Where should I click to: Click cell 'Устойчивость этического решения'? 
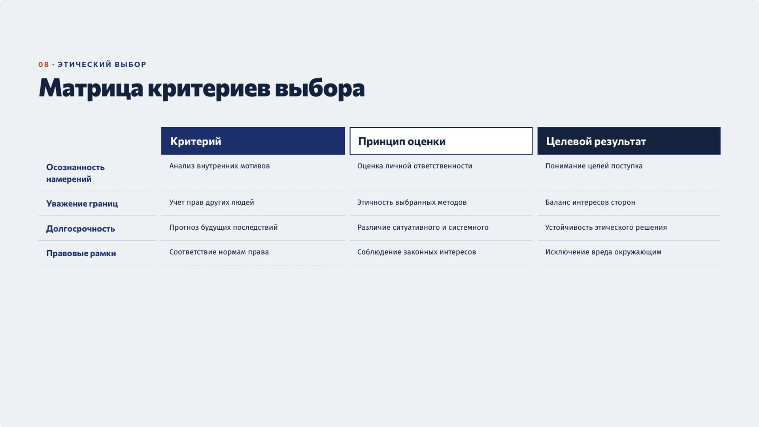click(606, 227)
